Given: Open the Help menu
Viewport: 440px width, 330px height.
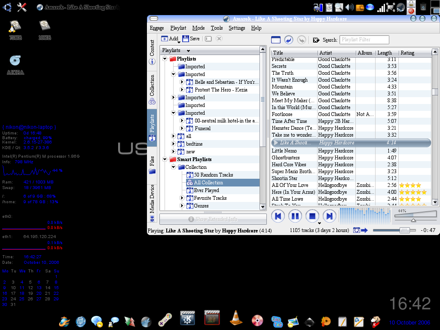Looking at the screenshot, I should point(256,28).
